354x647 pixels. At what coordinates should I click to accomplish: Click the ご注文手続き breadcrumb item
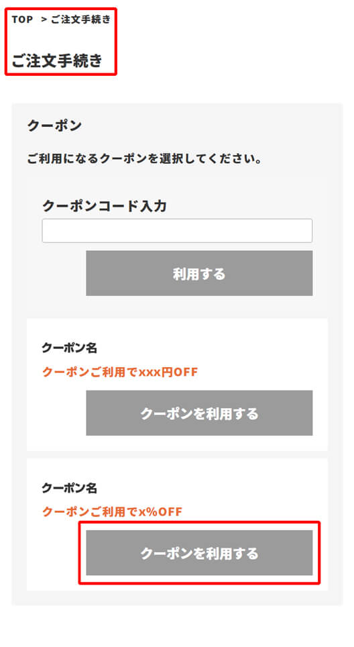pos(80,19)
